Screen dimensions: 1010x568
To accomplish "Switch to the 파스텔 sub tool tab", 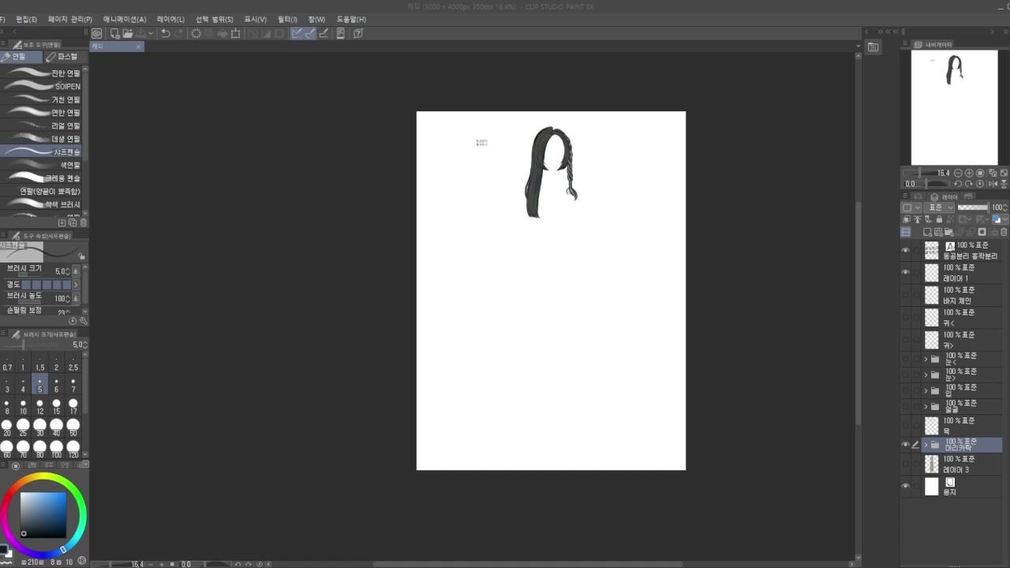I will [62, 57].
